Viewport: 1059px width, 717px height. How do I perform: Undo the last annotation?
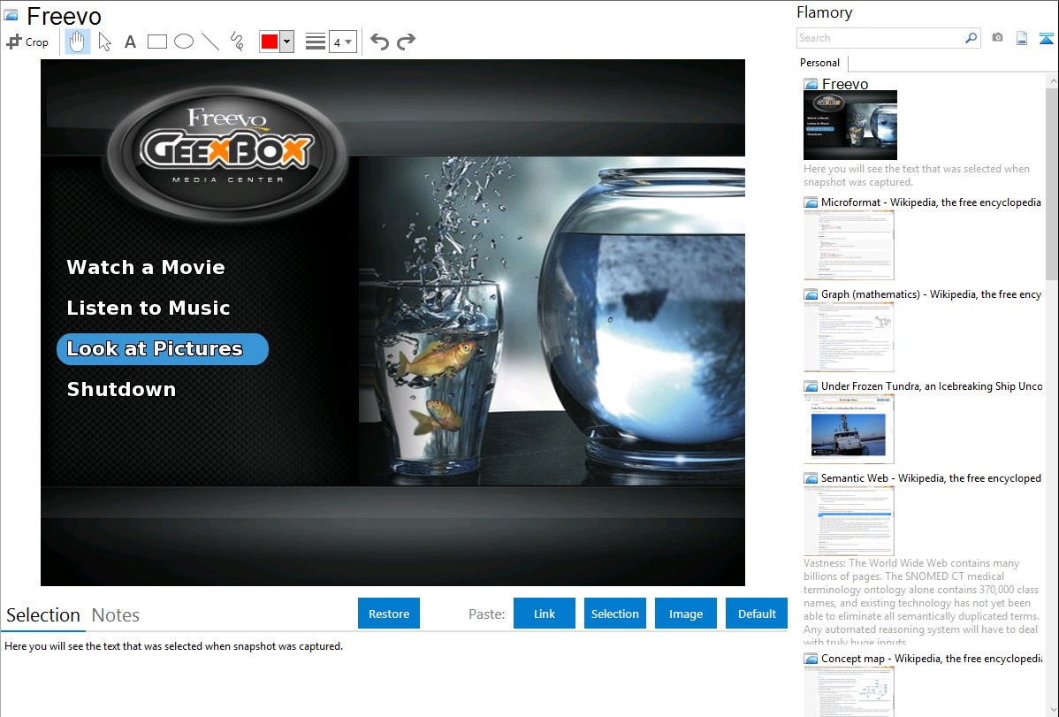379,42
